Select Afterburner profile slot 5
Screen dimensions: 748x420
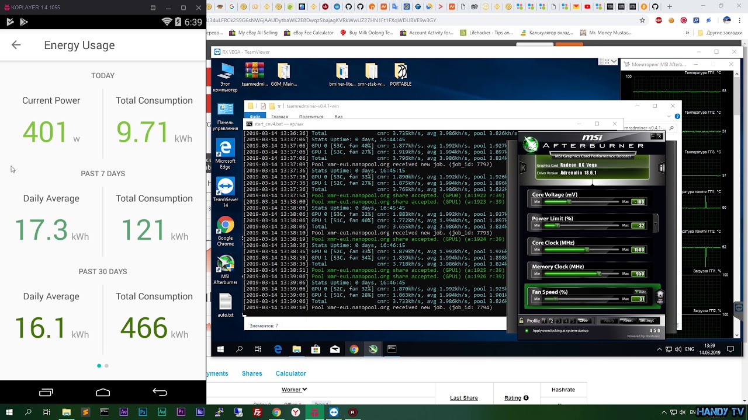(573, 321)
